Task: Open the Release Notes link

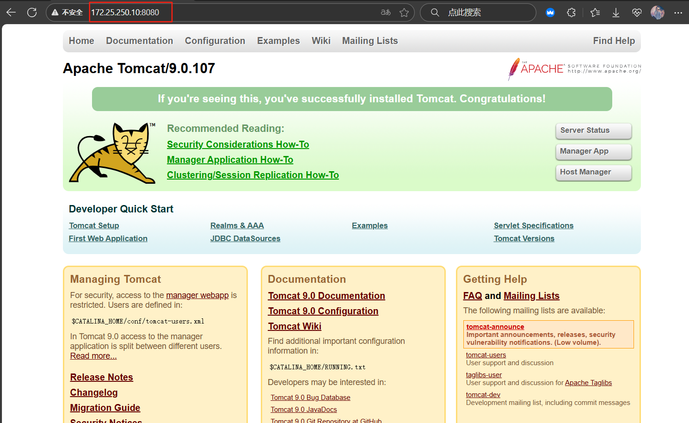Action: [x=102, y=377]
